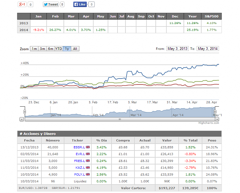Select the 1y zoom range
Viewport: 240px width, 193px height.
[x=67, y=49]
